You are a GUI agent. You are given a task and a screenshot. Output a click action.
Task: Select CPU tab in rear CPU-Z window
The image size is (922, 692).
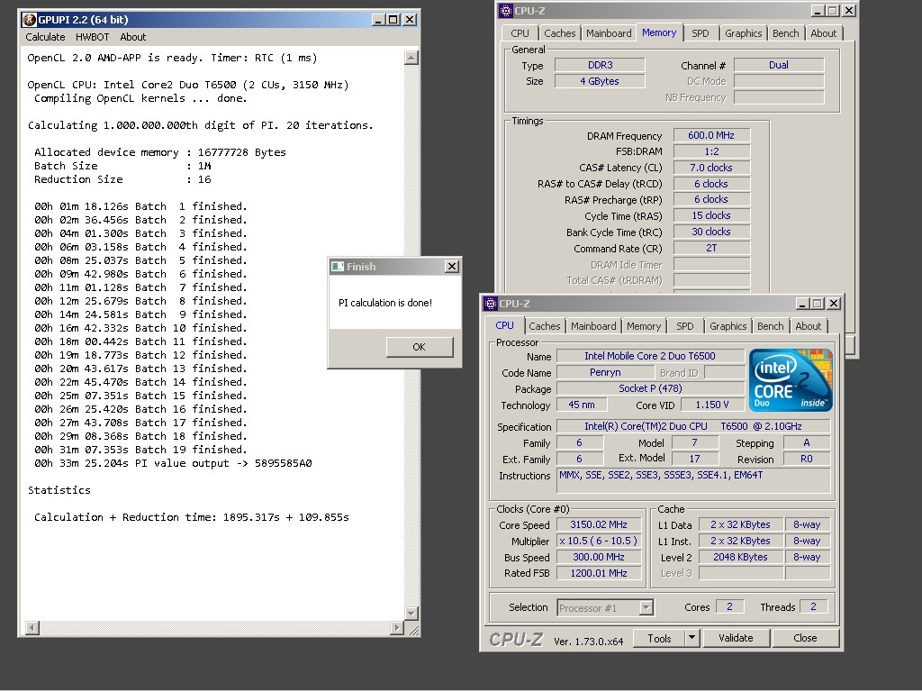[x=520, y=33]
